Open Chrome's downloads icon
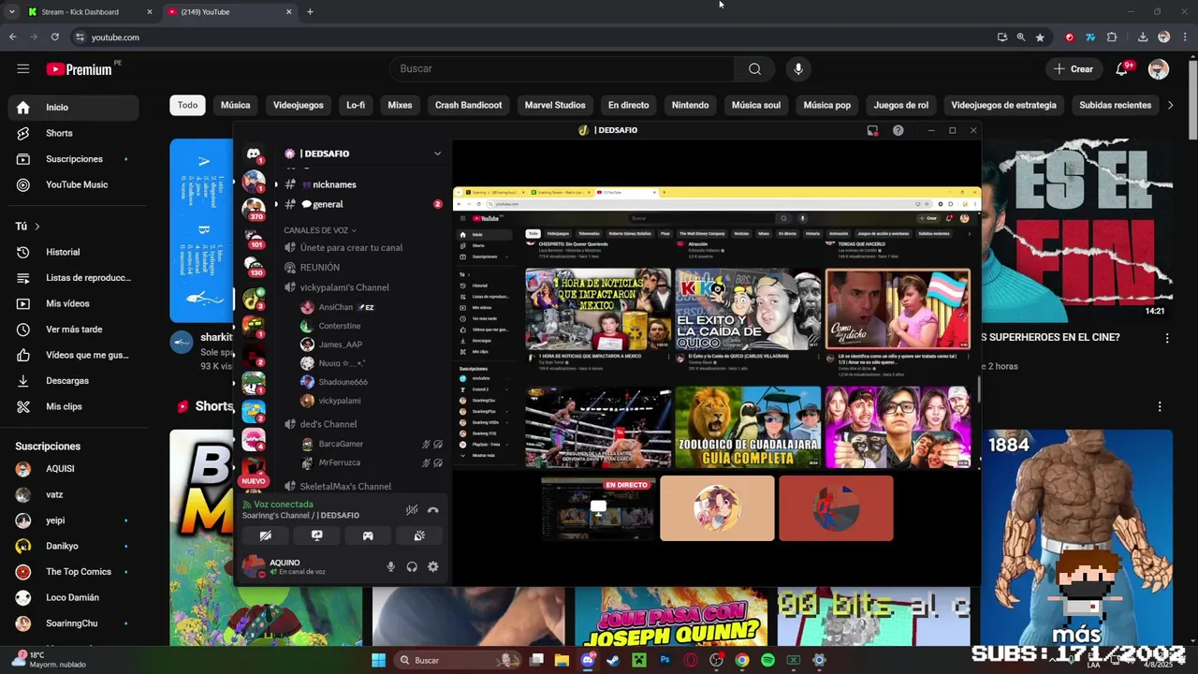The image size is (1198, 674). coord(1143,37)
